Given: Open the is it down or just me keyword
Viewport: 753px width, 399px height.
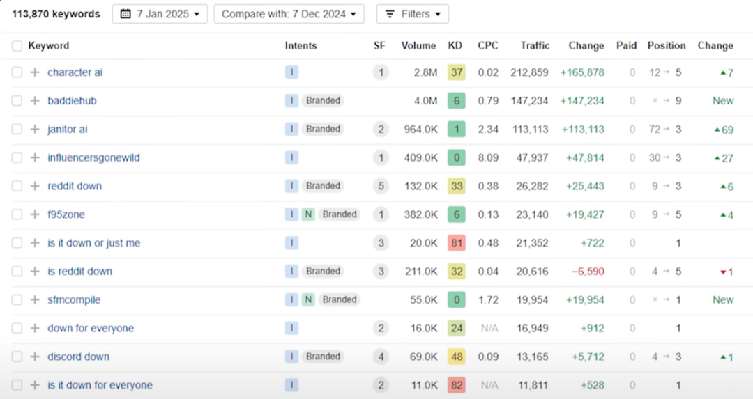Looking at the screenshot, I should (x=93, y=243).
